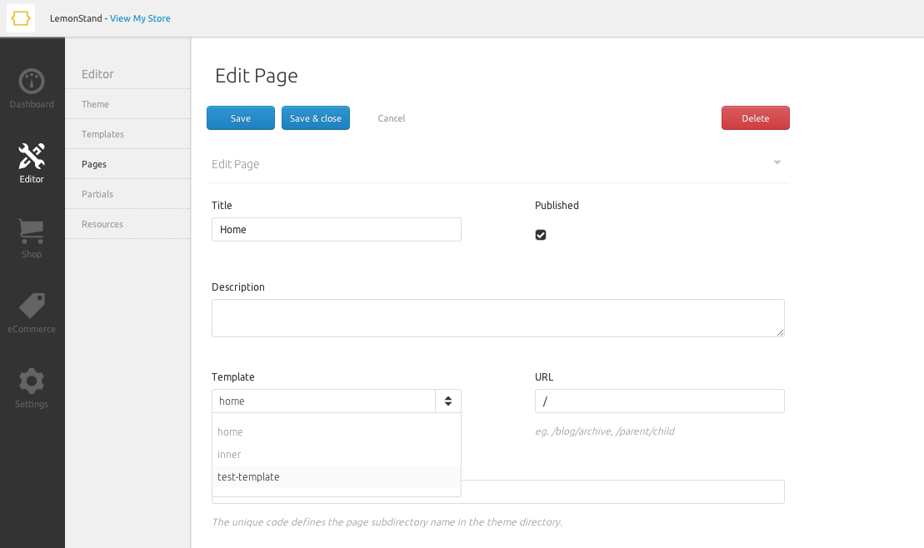
Task: Click the red Delete button
Action: (755, 118)
